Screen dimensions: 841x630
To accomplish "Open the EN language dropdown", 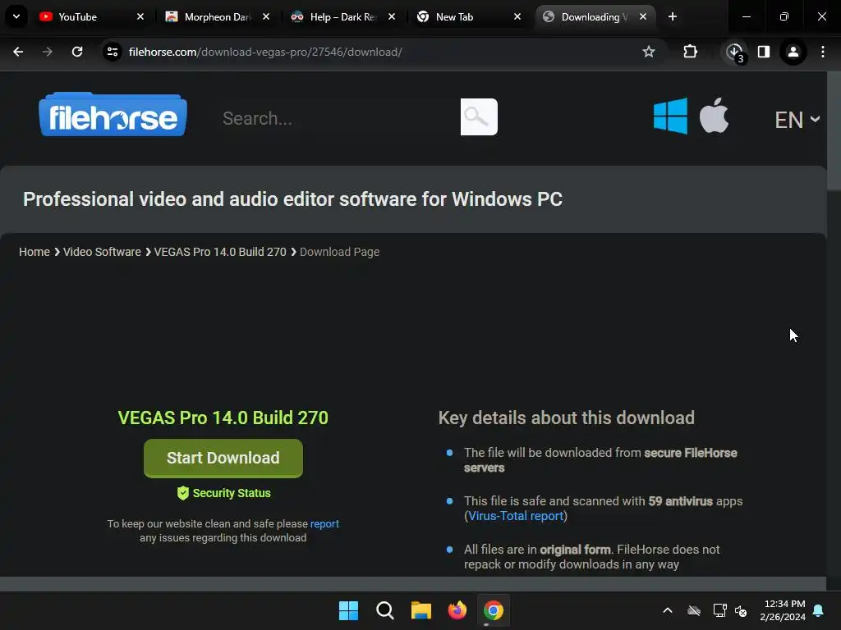I will (797, 120).
